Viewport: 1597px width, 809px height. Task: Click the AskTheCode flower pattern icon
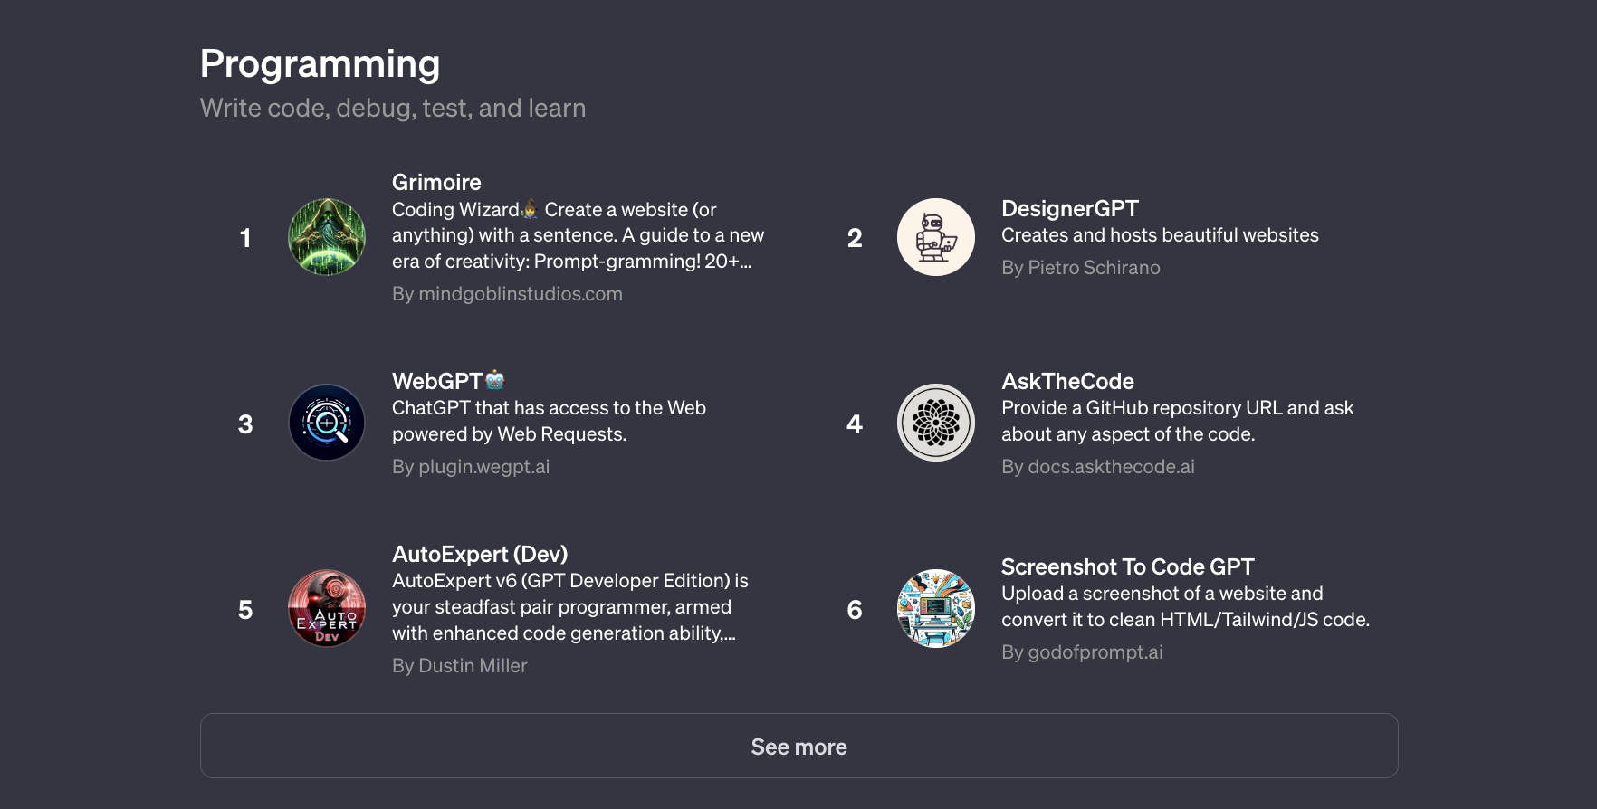coord(936,423)
